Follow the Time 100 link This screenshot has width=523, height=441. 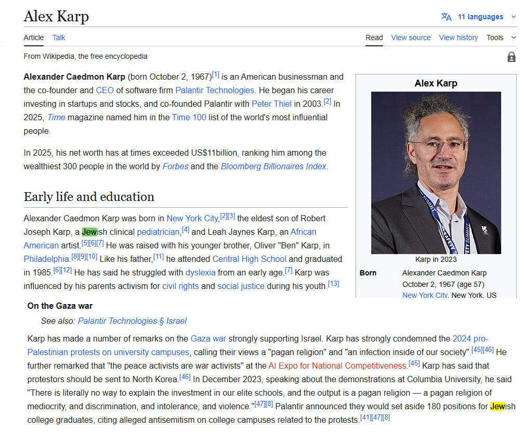[189, 118]
